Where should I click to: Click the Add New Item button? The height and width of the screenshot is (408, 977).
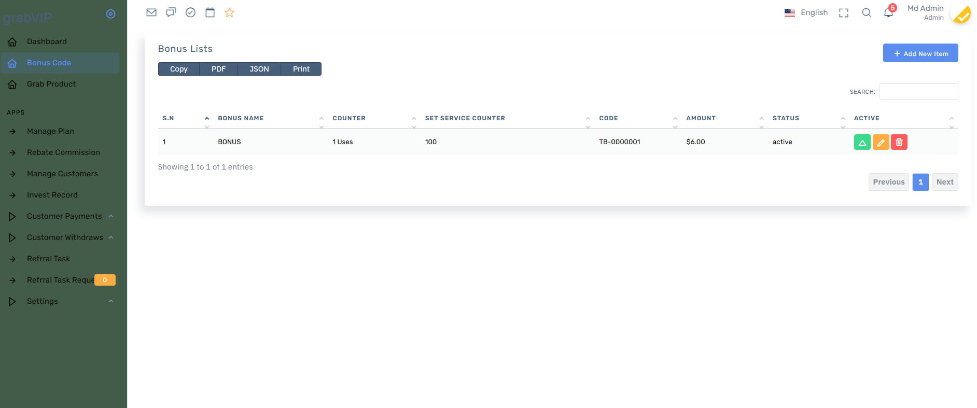(x=920, y=53)
